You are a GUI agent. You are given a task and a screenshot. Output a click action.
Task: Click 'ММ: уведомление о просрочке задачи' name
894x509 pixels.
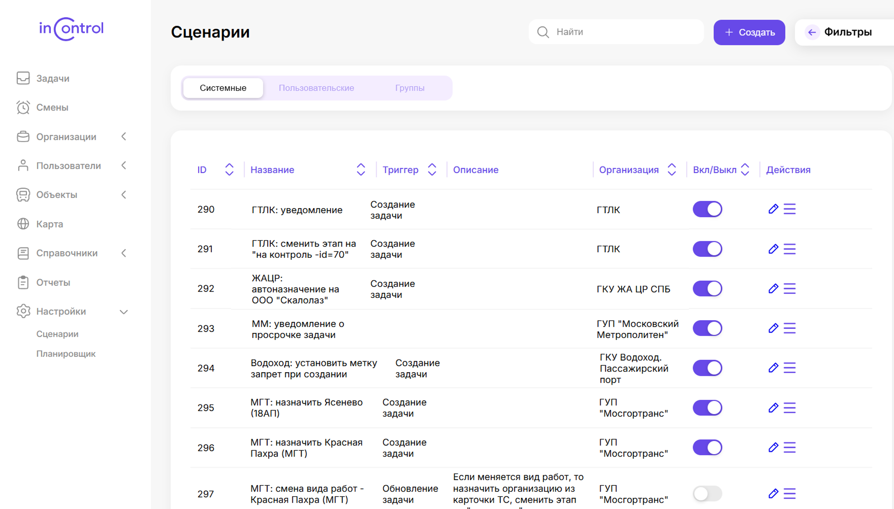[x=298, y=329]
